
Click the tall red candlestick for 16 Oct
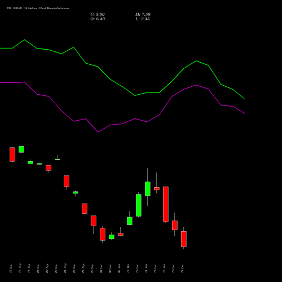(x=166, y=204)
